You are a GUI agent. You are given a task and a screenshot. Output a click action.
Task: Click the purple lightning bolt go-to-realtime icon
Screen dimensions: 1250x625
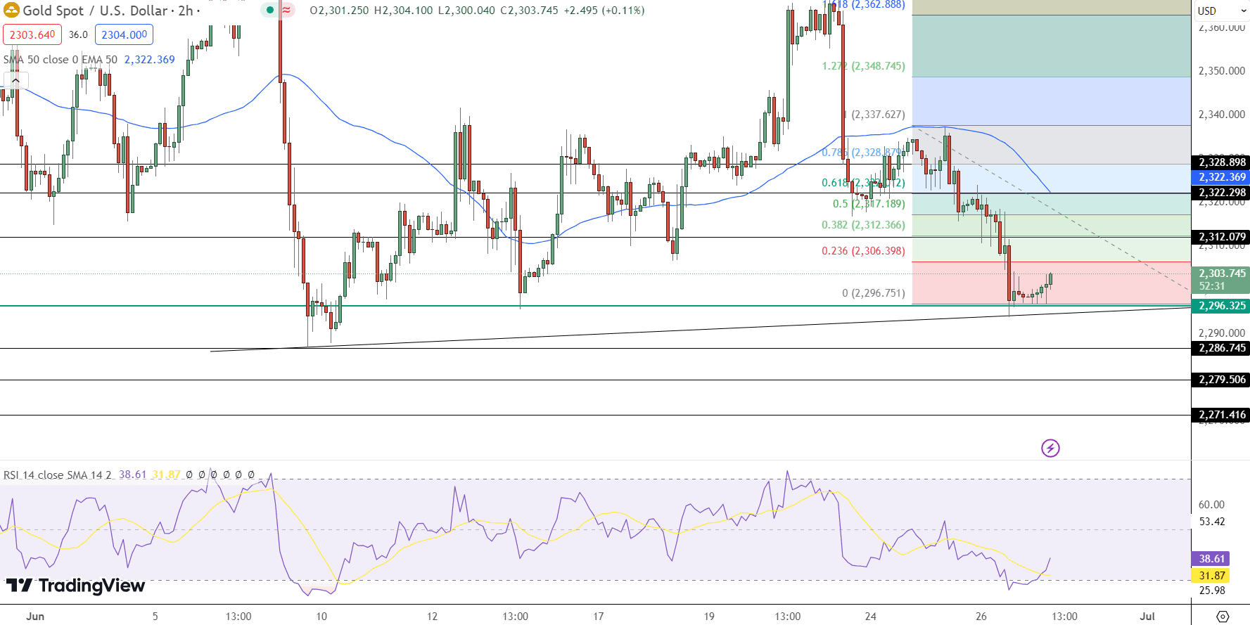[x=1050, y=448]
